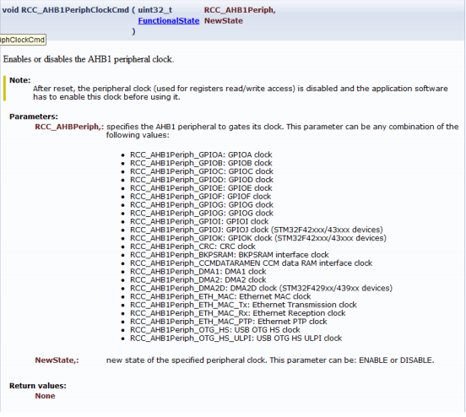Select RCC_AHB1Periph_ETH_MAC_Rx Ethernet Reception entry
The image size is (466, 417).
pos(238,313)
